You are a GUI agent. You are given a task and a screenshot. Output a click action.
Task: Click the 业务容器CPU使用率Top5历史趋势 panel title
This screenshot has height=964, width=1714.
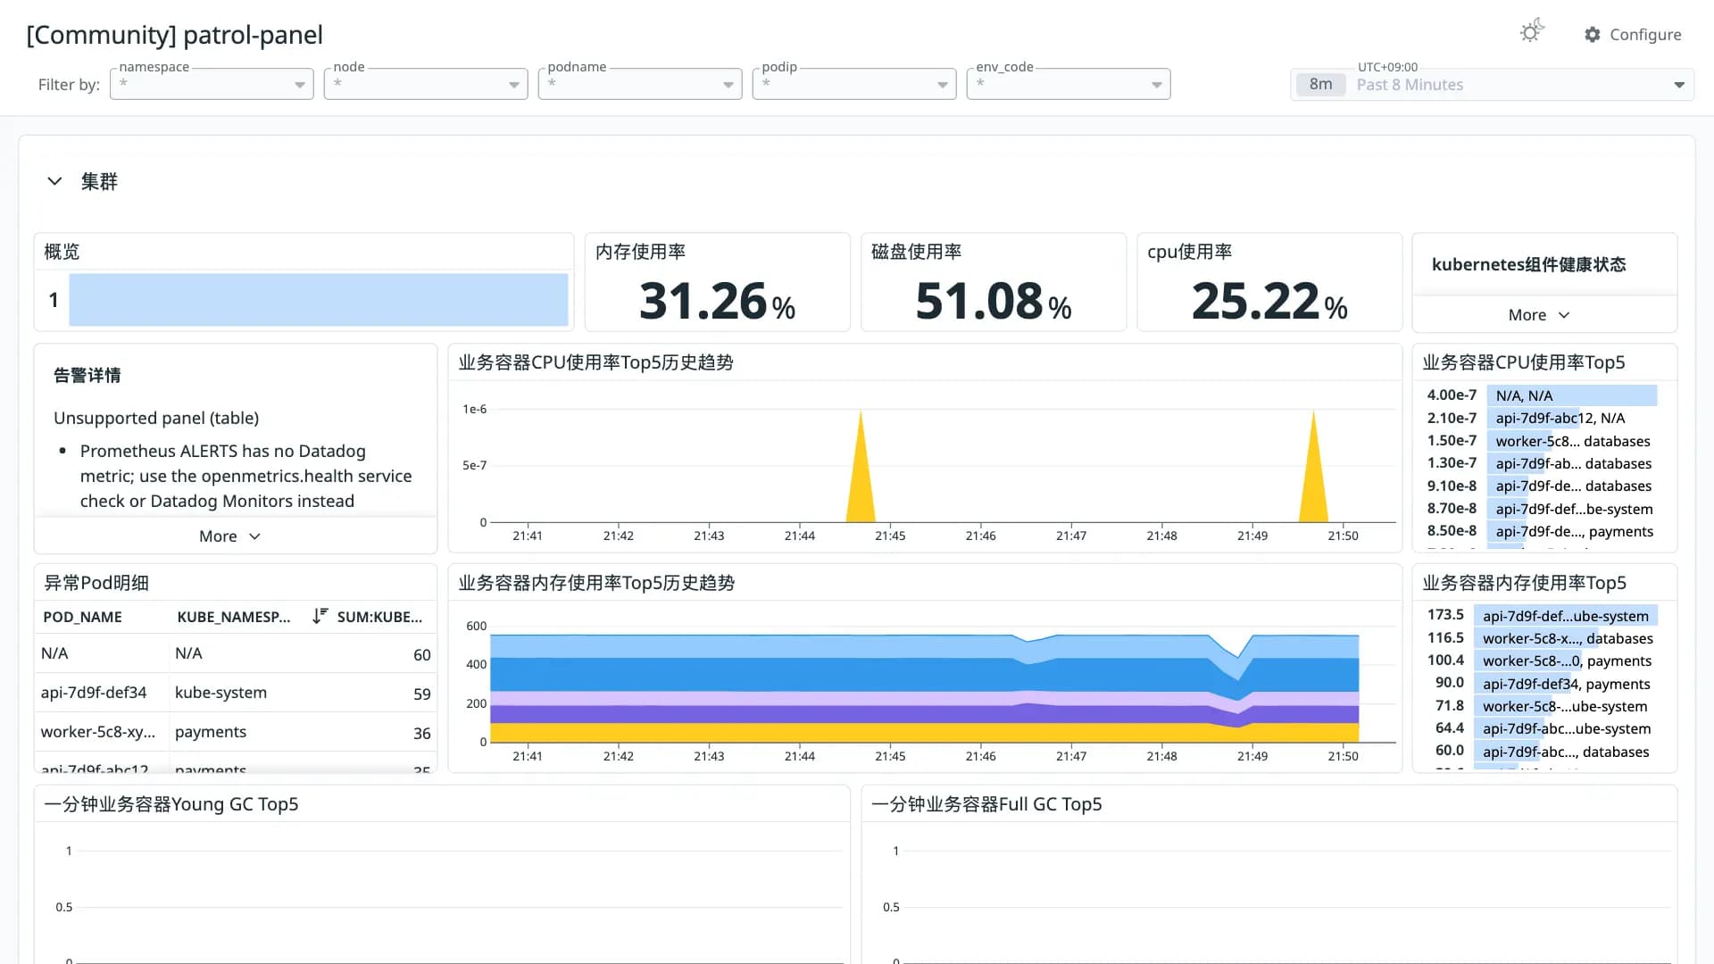(595, 362)
